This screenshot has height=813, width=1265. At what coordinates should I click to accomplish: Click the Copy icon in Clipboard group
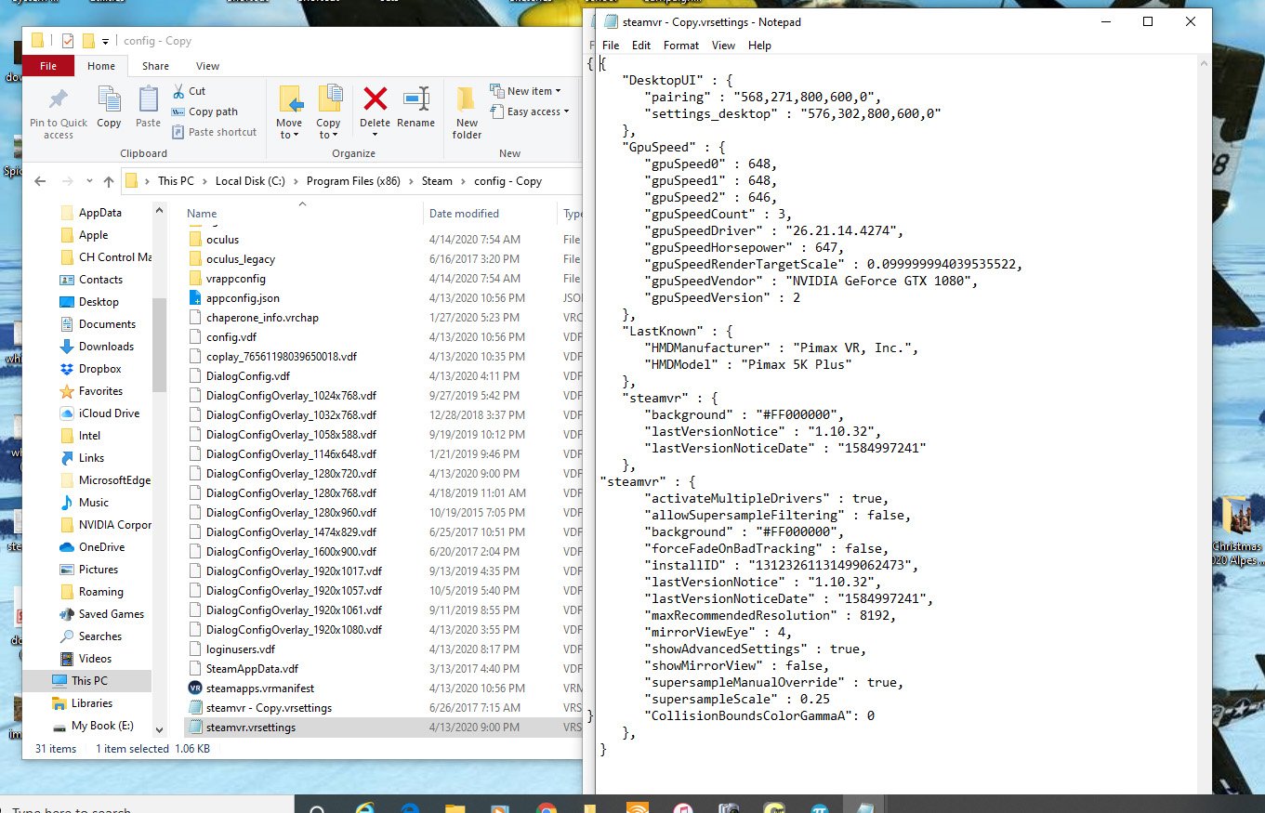pyautogui.click(x=109, y=99)
